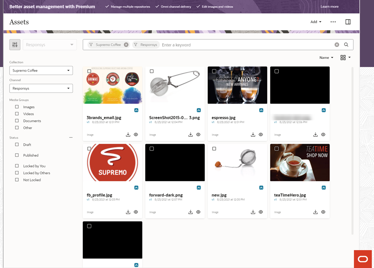Open the forward-dark.png asset name
The width and height of the screenshot is (374, 268).
click(166, 195)
